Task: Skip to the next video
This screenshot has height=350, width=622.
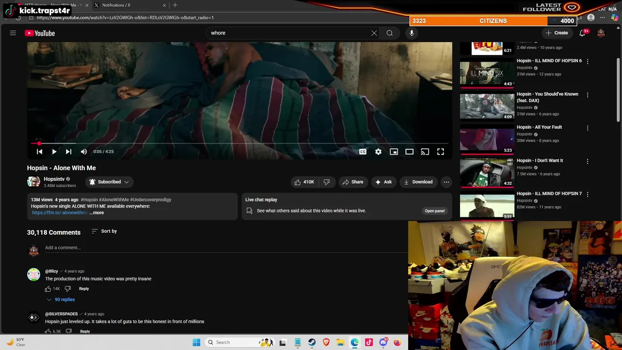Action: pyautogui.click(x=69, y=152)
